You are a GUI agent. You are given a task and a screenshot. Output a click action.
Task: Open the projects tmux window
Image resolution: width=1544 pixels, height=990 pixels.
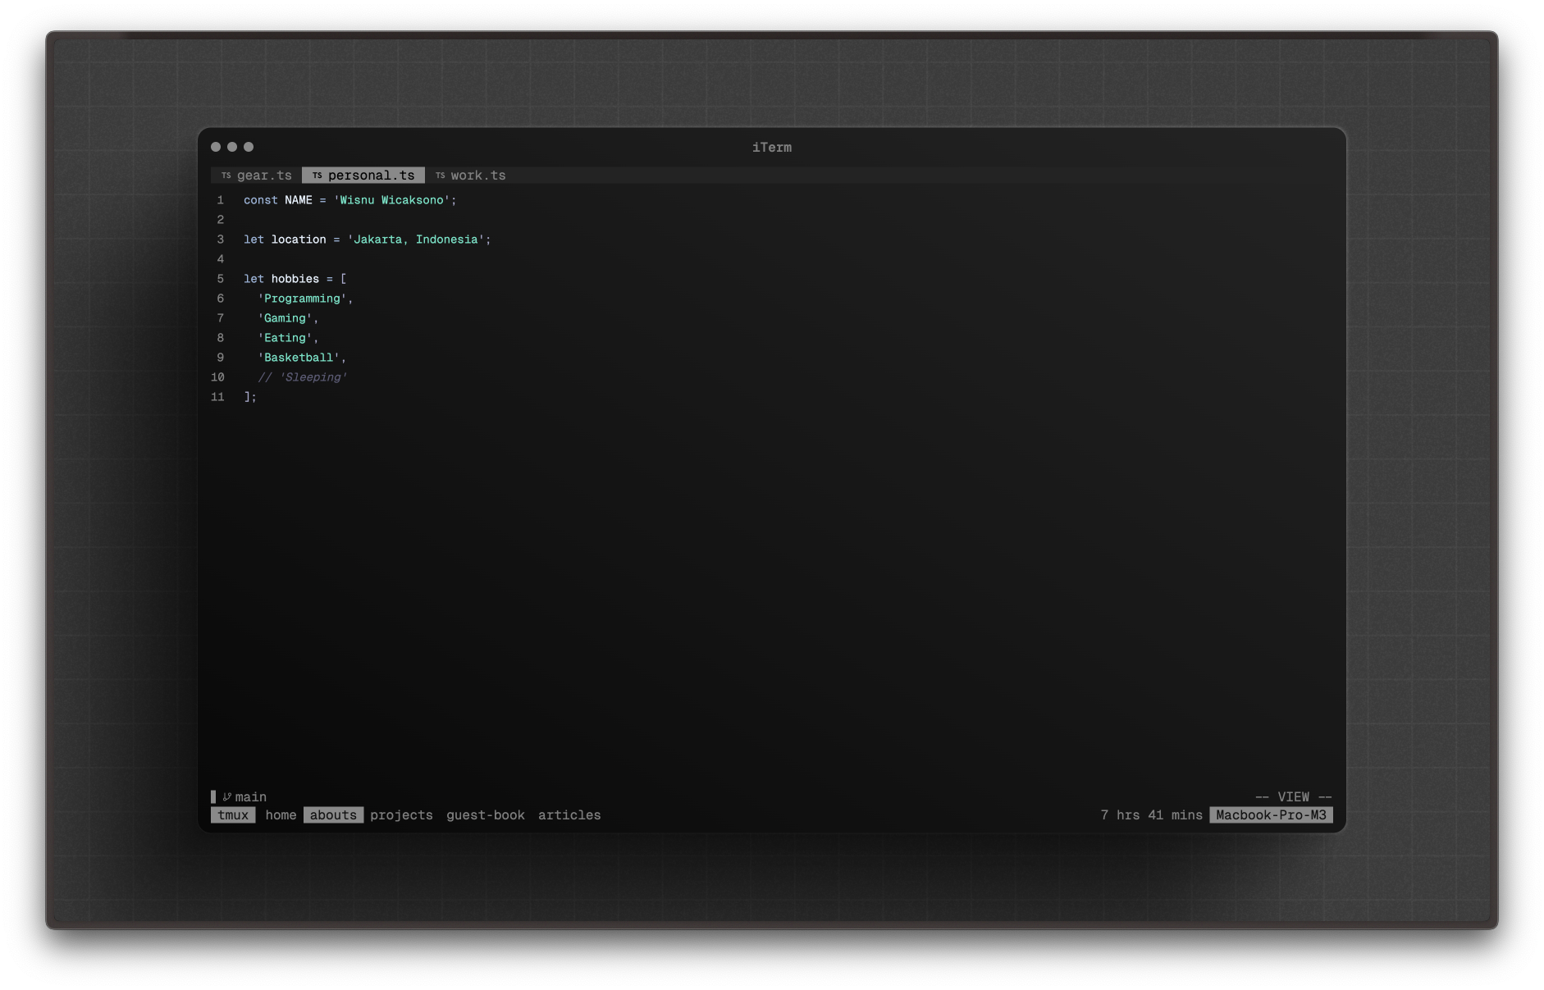pos(401,815)
